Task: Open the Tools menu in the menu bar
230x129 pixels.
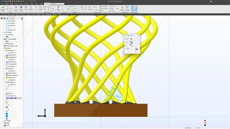Action: pyautogui.click(x=43, y=14)
